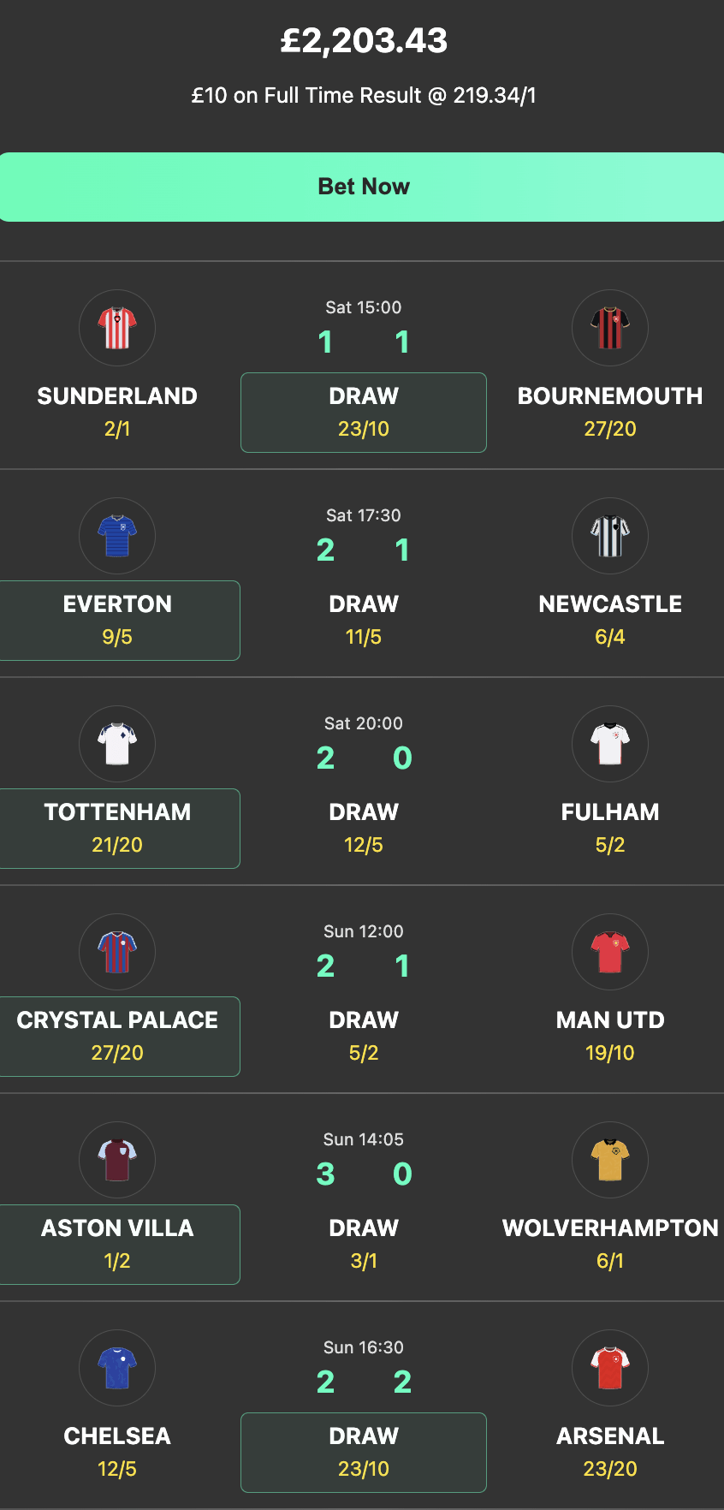Click the Fulham team badge

click(610, 744)
